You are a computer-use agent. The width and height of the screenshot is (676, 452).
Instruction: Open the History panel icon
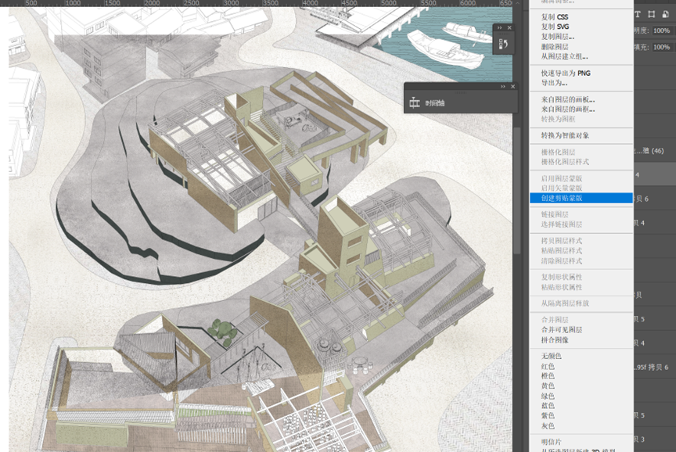(503, 44)
